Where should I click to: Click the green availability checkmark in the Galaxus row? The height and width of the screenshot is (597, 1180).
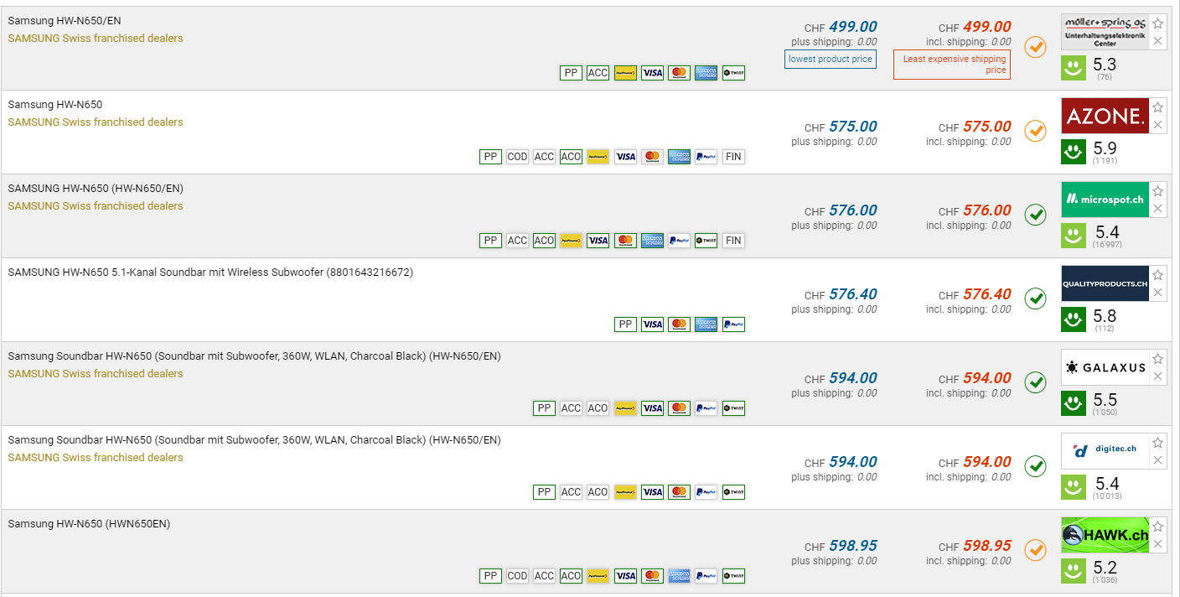click(x=1036, y=382)
